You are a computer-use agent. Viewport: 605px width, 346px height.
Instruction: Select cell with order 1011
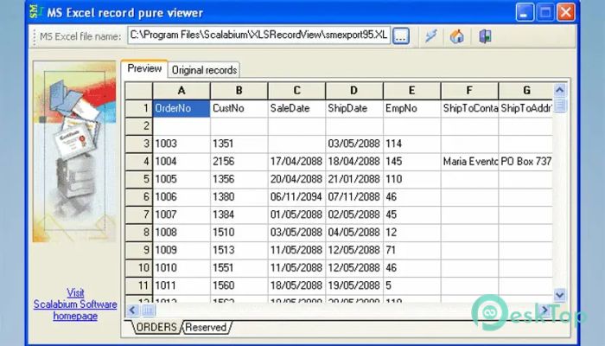[181, 285]
